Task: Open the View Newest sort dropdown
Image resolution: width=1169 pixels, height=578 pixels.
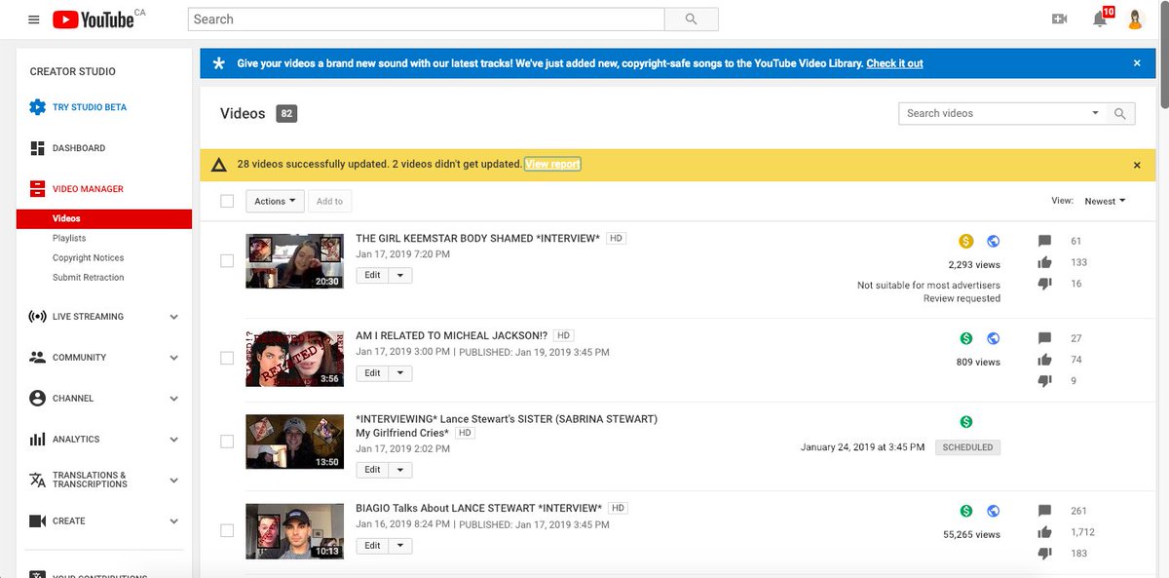Action: [1105, 201]
